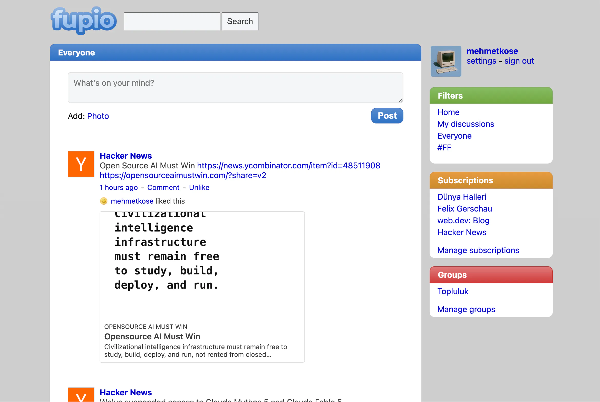
Task: Open the mehmetkose profile link in sidebar
Action: [x=492, y=51]
